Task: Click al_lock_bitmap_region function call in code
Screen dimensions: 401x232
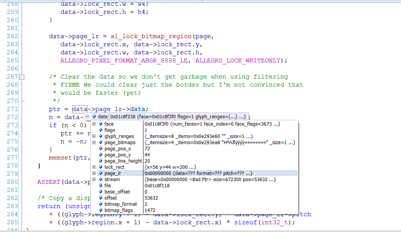Action: [151, 36]
